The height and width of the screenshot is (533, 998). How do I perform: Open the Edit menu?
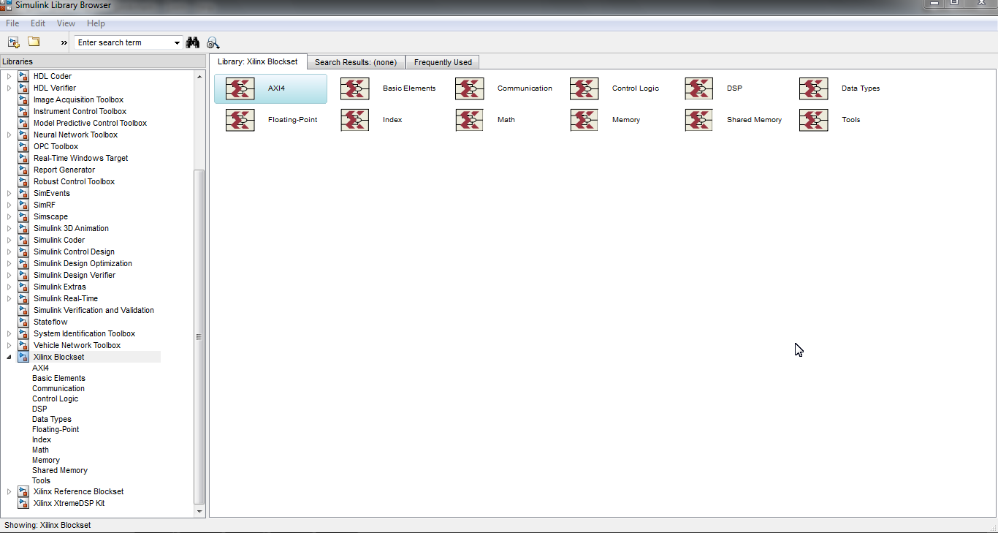38,23
